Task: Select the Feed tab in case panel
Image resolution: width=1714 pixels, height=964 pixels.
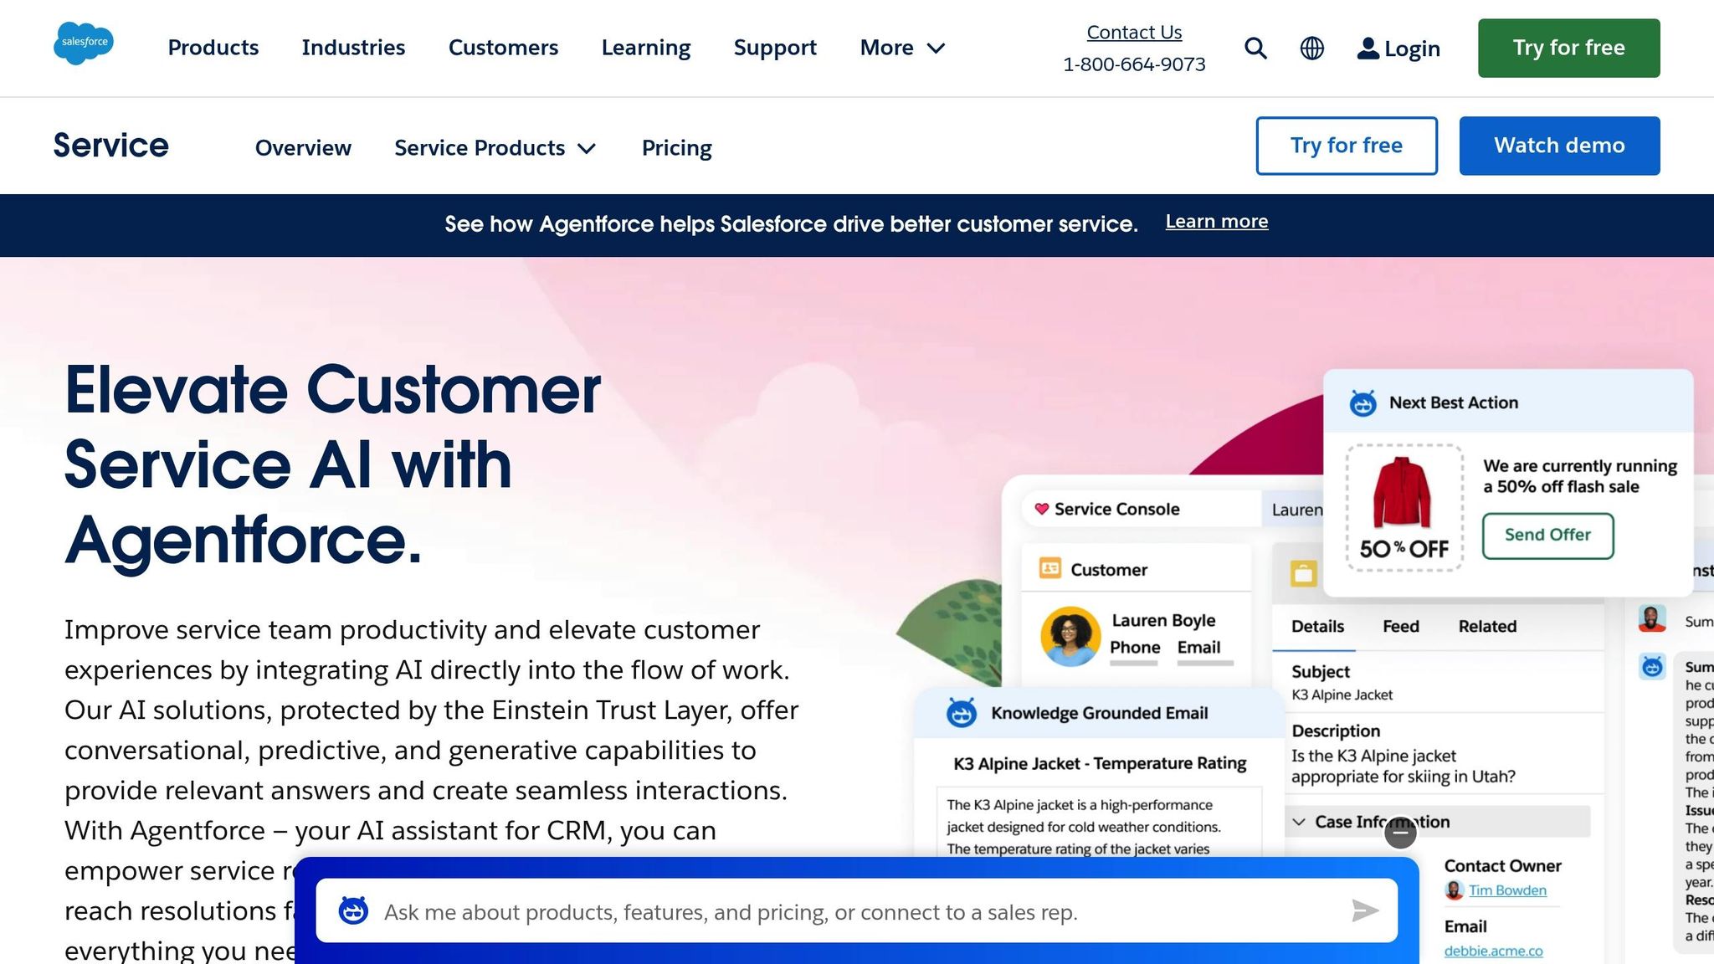Action: coord(1401,626)
